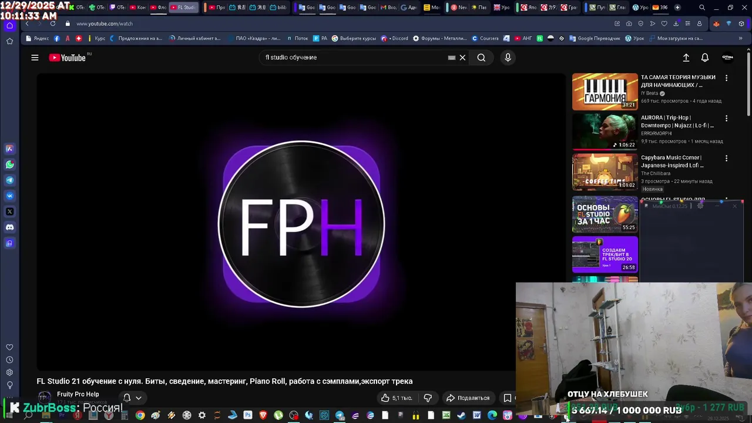This screenshot has height=423, width=752.
Task: Open the Яндекс bookmark
Action: pyautogui.click(x=38, y=38)
